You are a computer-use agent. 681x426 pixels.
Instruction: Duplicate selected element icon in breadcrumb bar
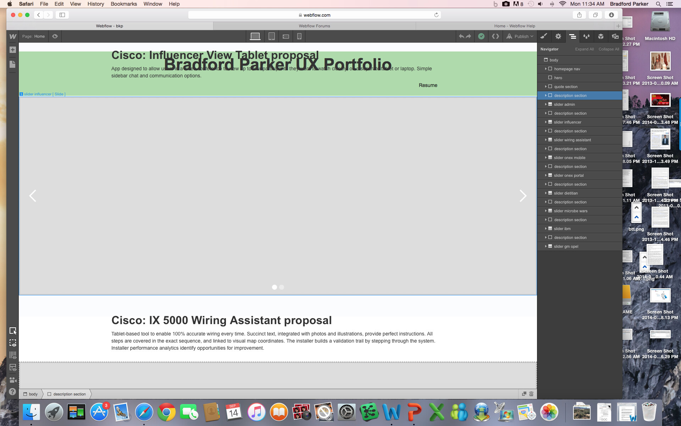[x=524, y=394]
